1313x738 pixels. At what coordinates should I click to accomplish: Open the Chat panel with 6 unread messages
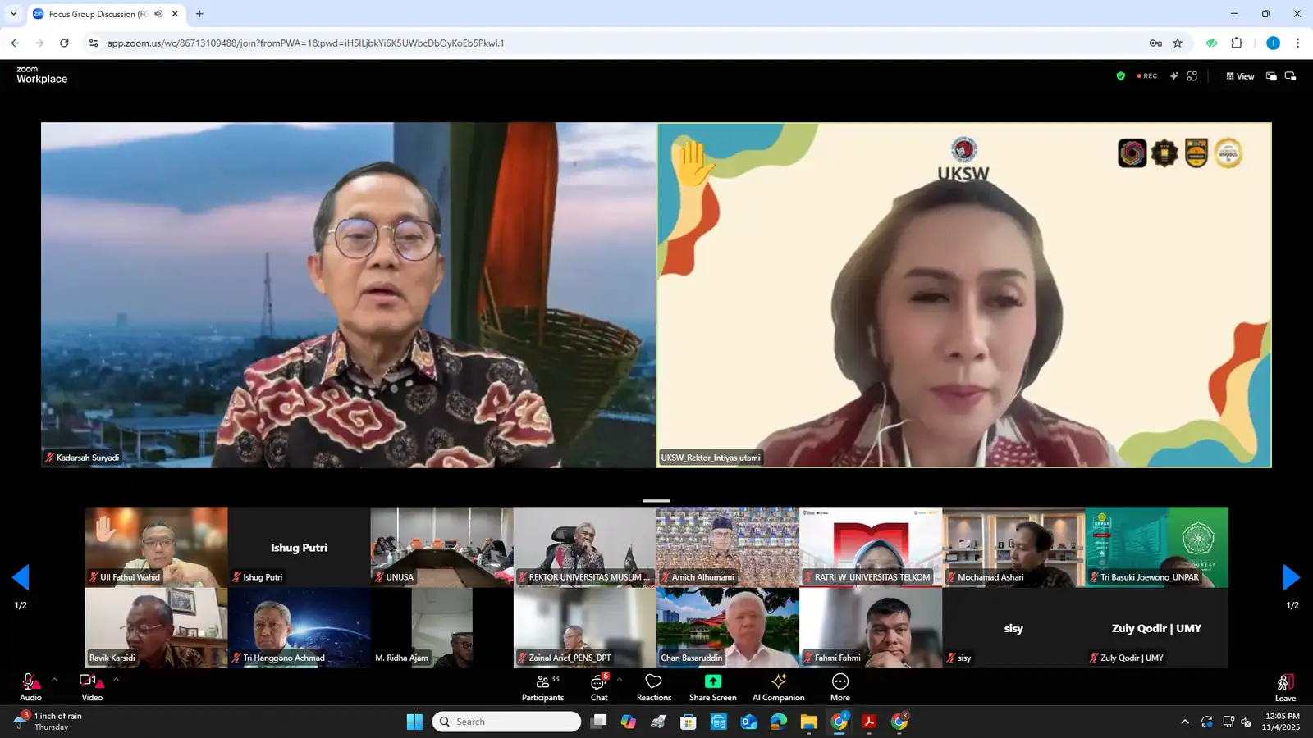tap(598, 687)
